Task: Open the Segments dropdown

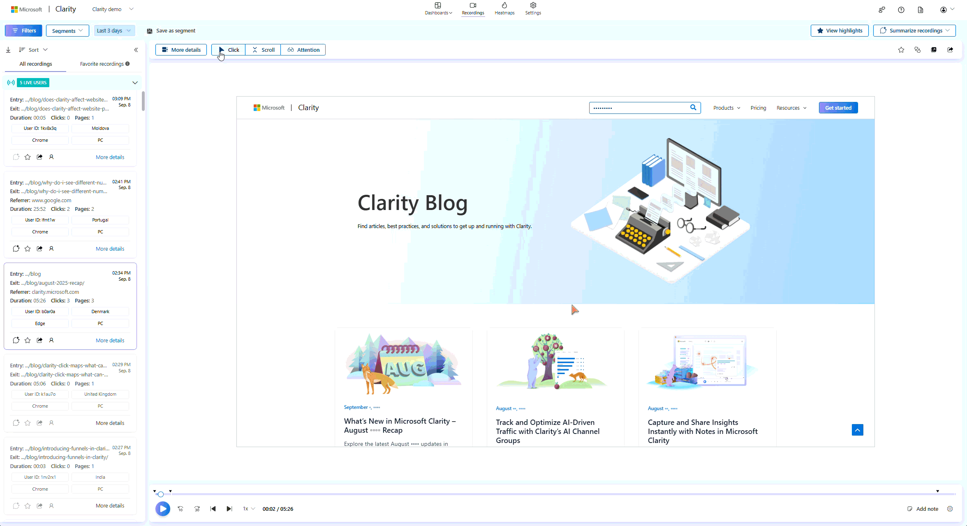Action: pos(67,30)
